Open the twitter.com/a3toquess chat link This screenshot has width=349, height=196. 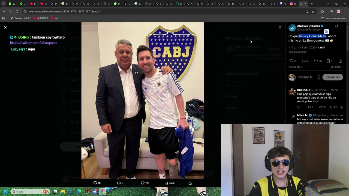pos(34,43)
